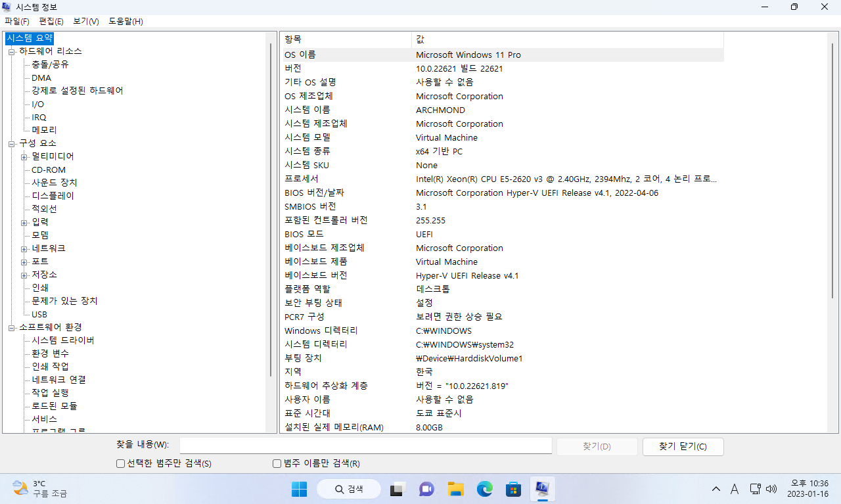Select 디스플레이 tree item

pyautogui.click(x=53, y=196)
